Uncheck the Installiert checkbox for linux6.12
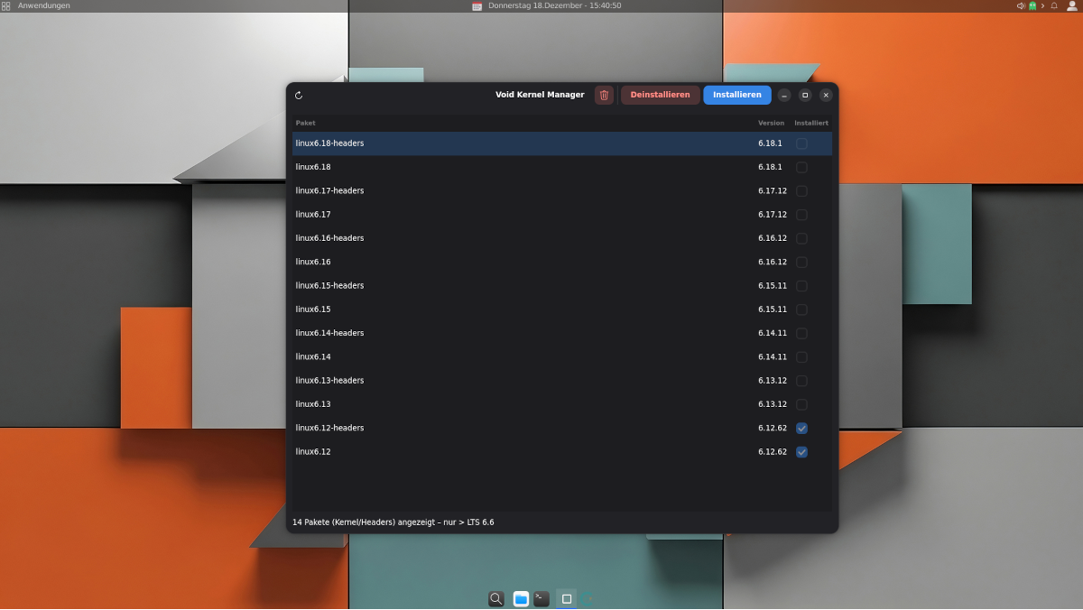 [x=801, y=451]
